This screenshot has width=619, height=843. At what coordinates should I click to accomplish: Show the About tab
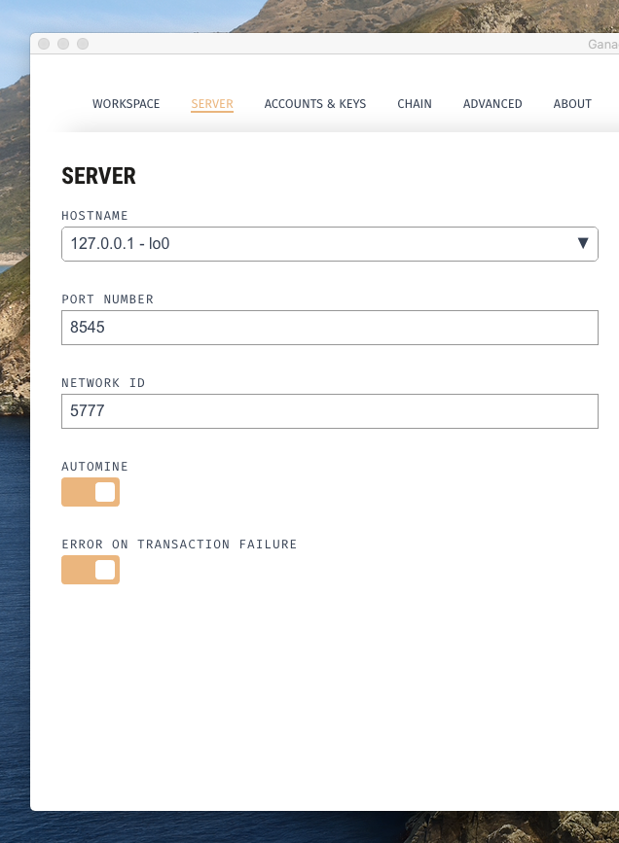[572, 104]
